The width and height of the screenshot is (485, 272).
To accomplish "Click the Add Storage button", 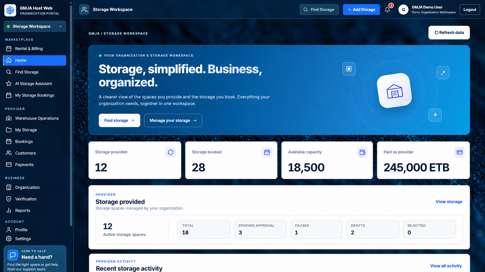I will (361, 10).
